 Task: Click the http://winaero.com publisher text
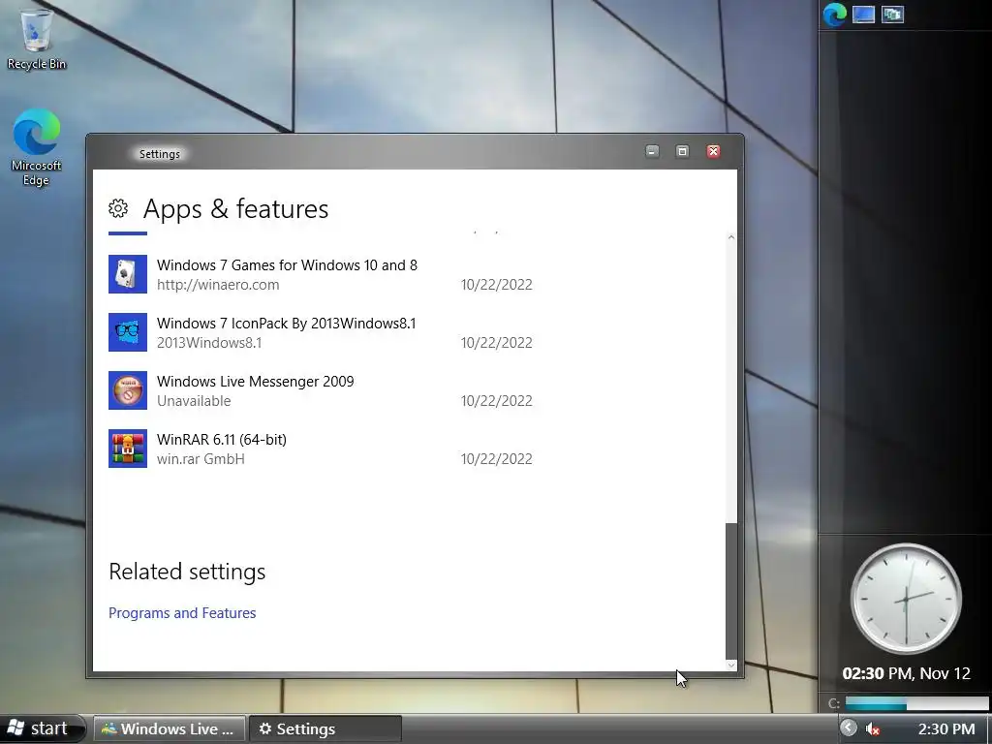218,285
